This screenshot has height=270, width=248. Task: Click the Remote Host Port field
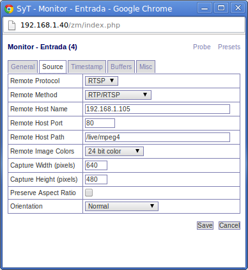[100, 123]
